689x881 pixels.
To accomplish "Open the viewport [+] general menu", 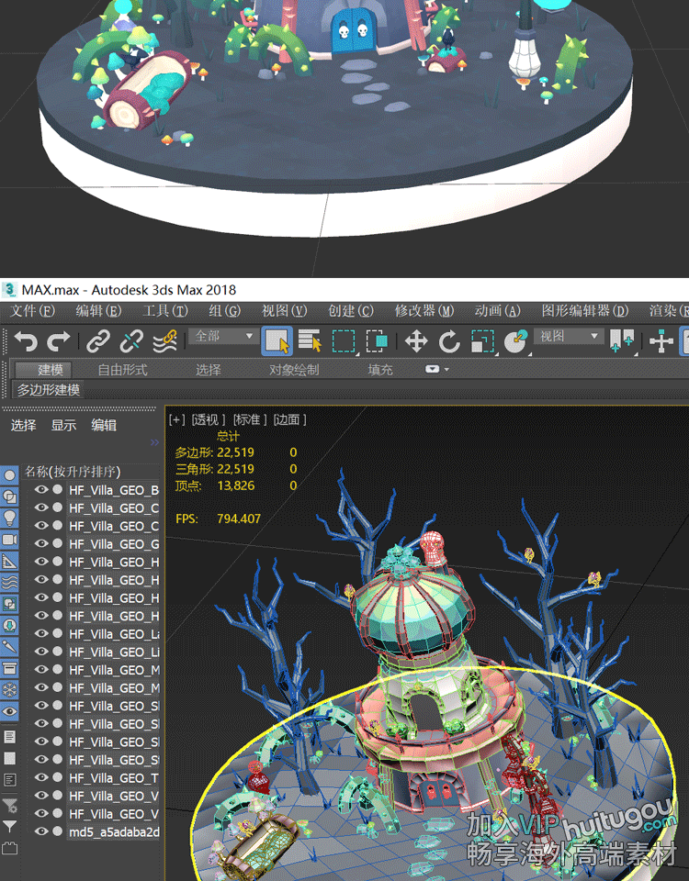I will click(177, 419).
